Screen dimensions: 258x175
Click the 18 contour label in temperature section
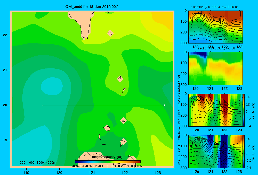click(x=221, y=30)
